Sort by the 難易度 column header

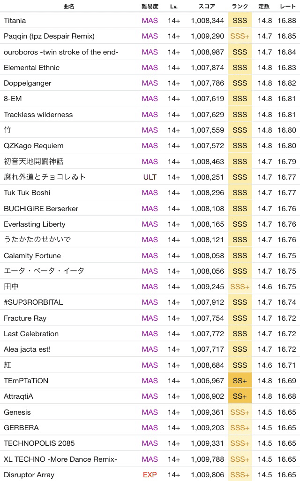(150, 7)
